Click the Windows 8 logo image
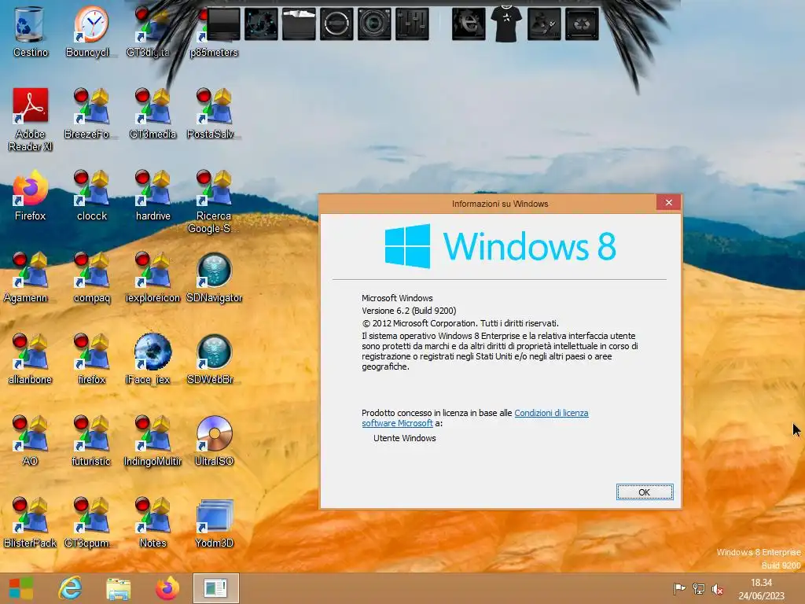Image resolution: width=805 pixels, height=604 pixels. (500, 246)
